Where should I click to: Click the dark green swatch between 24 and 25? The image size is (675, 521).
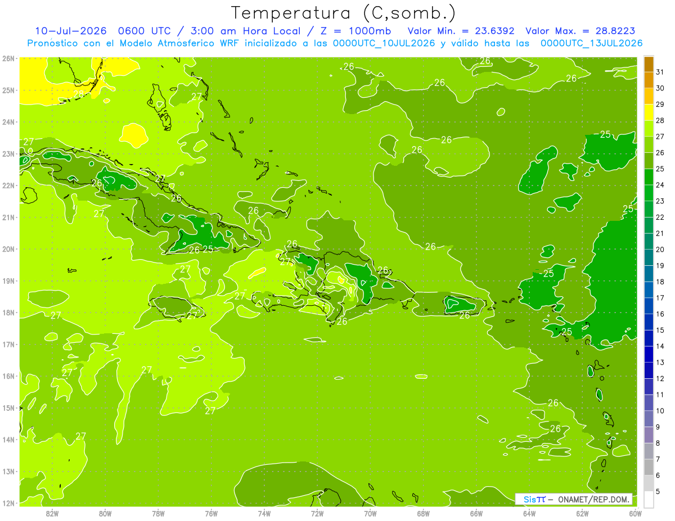(649, 177)
